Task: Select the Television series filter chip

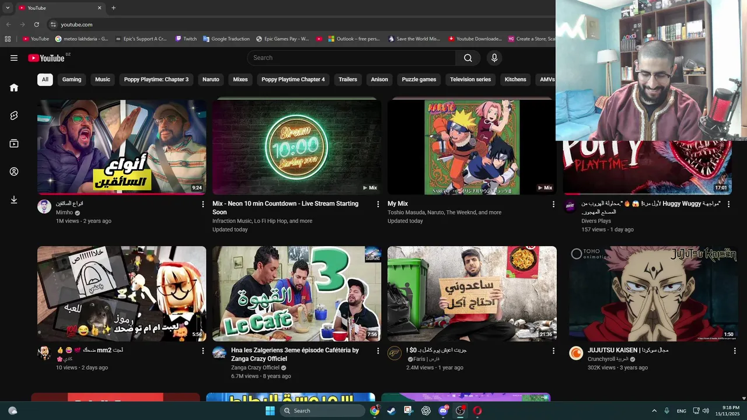Action: pos(470,79)
